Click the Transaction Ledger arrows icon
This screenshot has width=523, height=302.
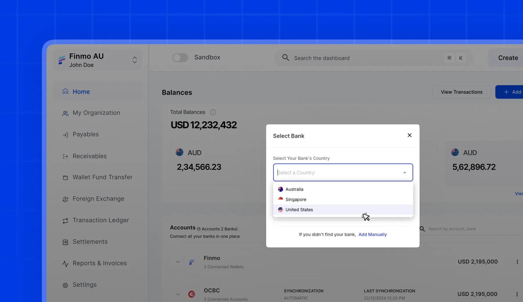65,221
